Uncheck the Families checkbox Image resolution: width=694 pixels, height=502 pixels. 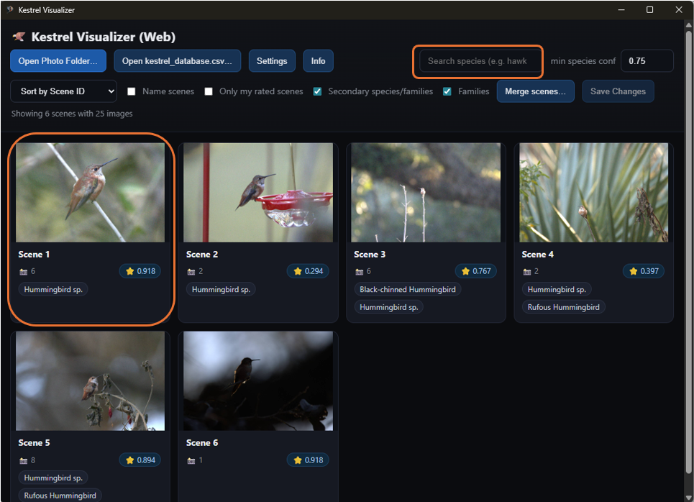coord(447,91)
